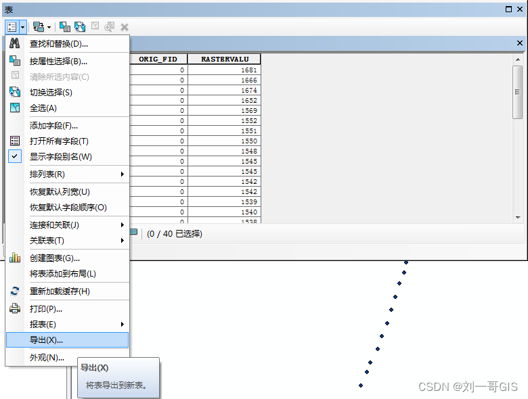Close the inner attribute table tab
The width and height of the screenshot is (528, 399).
click(520, 43)
